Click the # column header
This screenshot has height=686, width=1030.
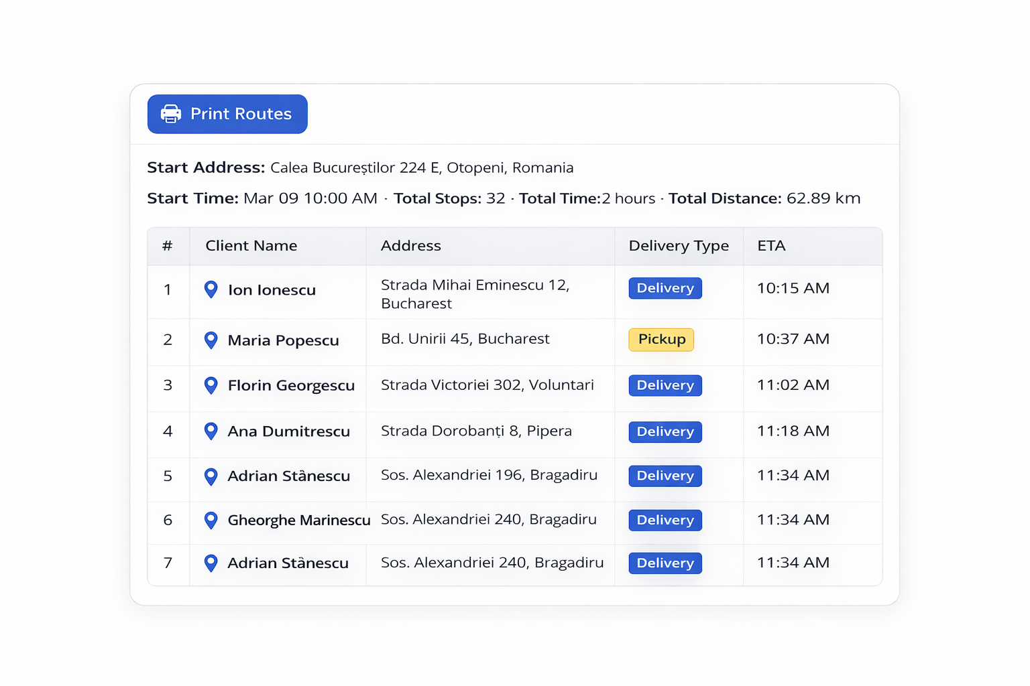168,246
